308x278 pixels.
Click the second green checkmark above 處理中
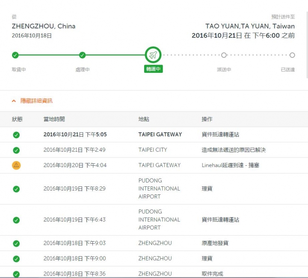[x=82, y=55]
